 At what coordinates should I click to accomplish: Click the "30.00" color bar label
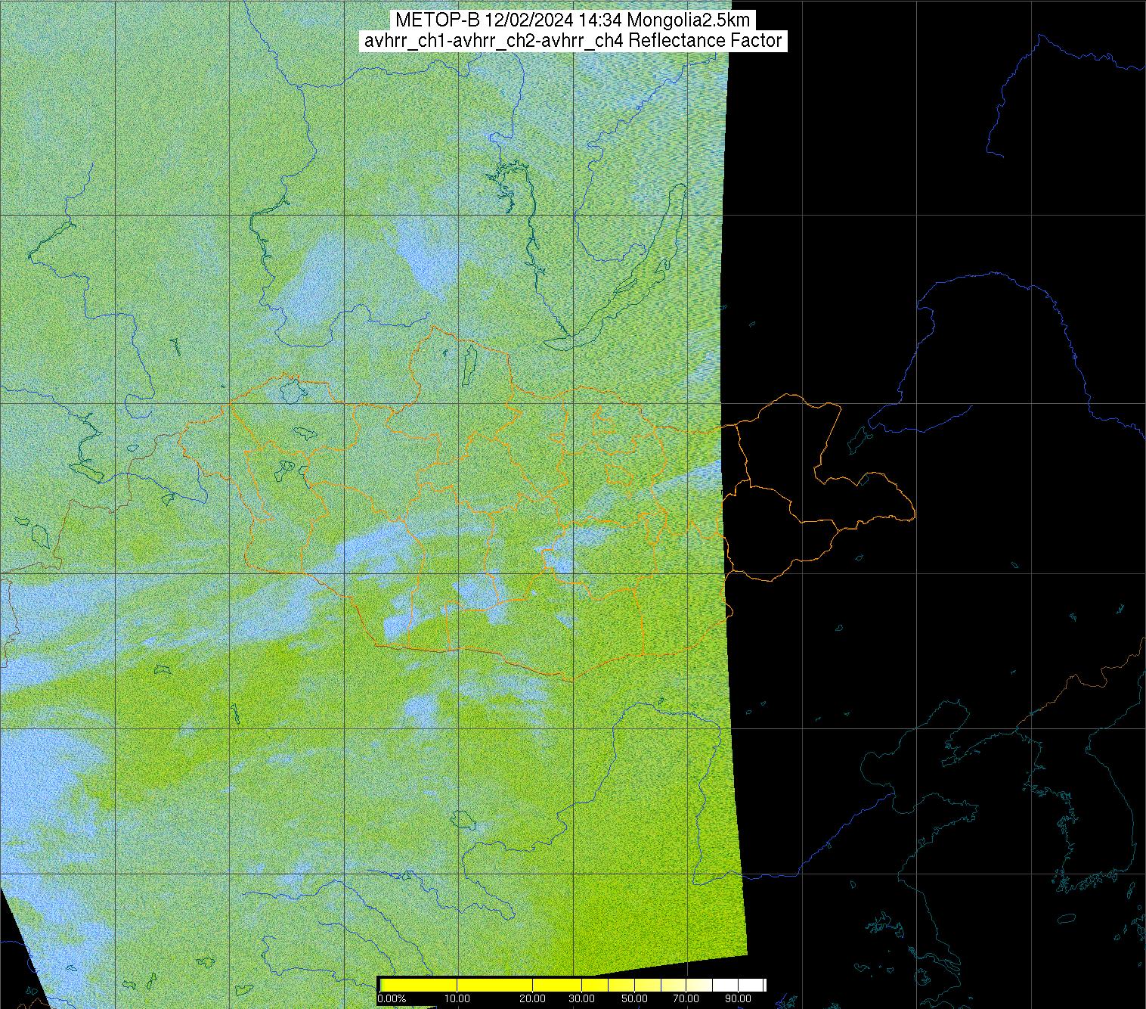tap(581, 998)
